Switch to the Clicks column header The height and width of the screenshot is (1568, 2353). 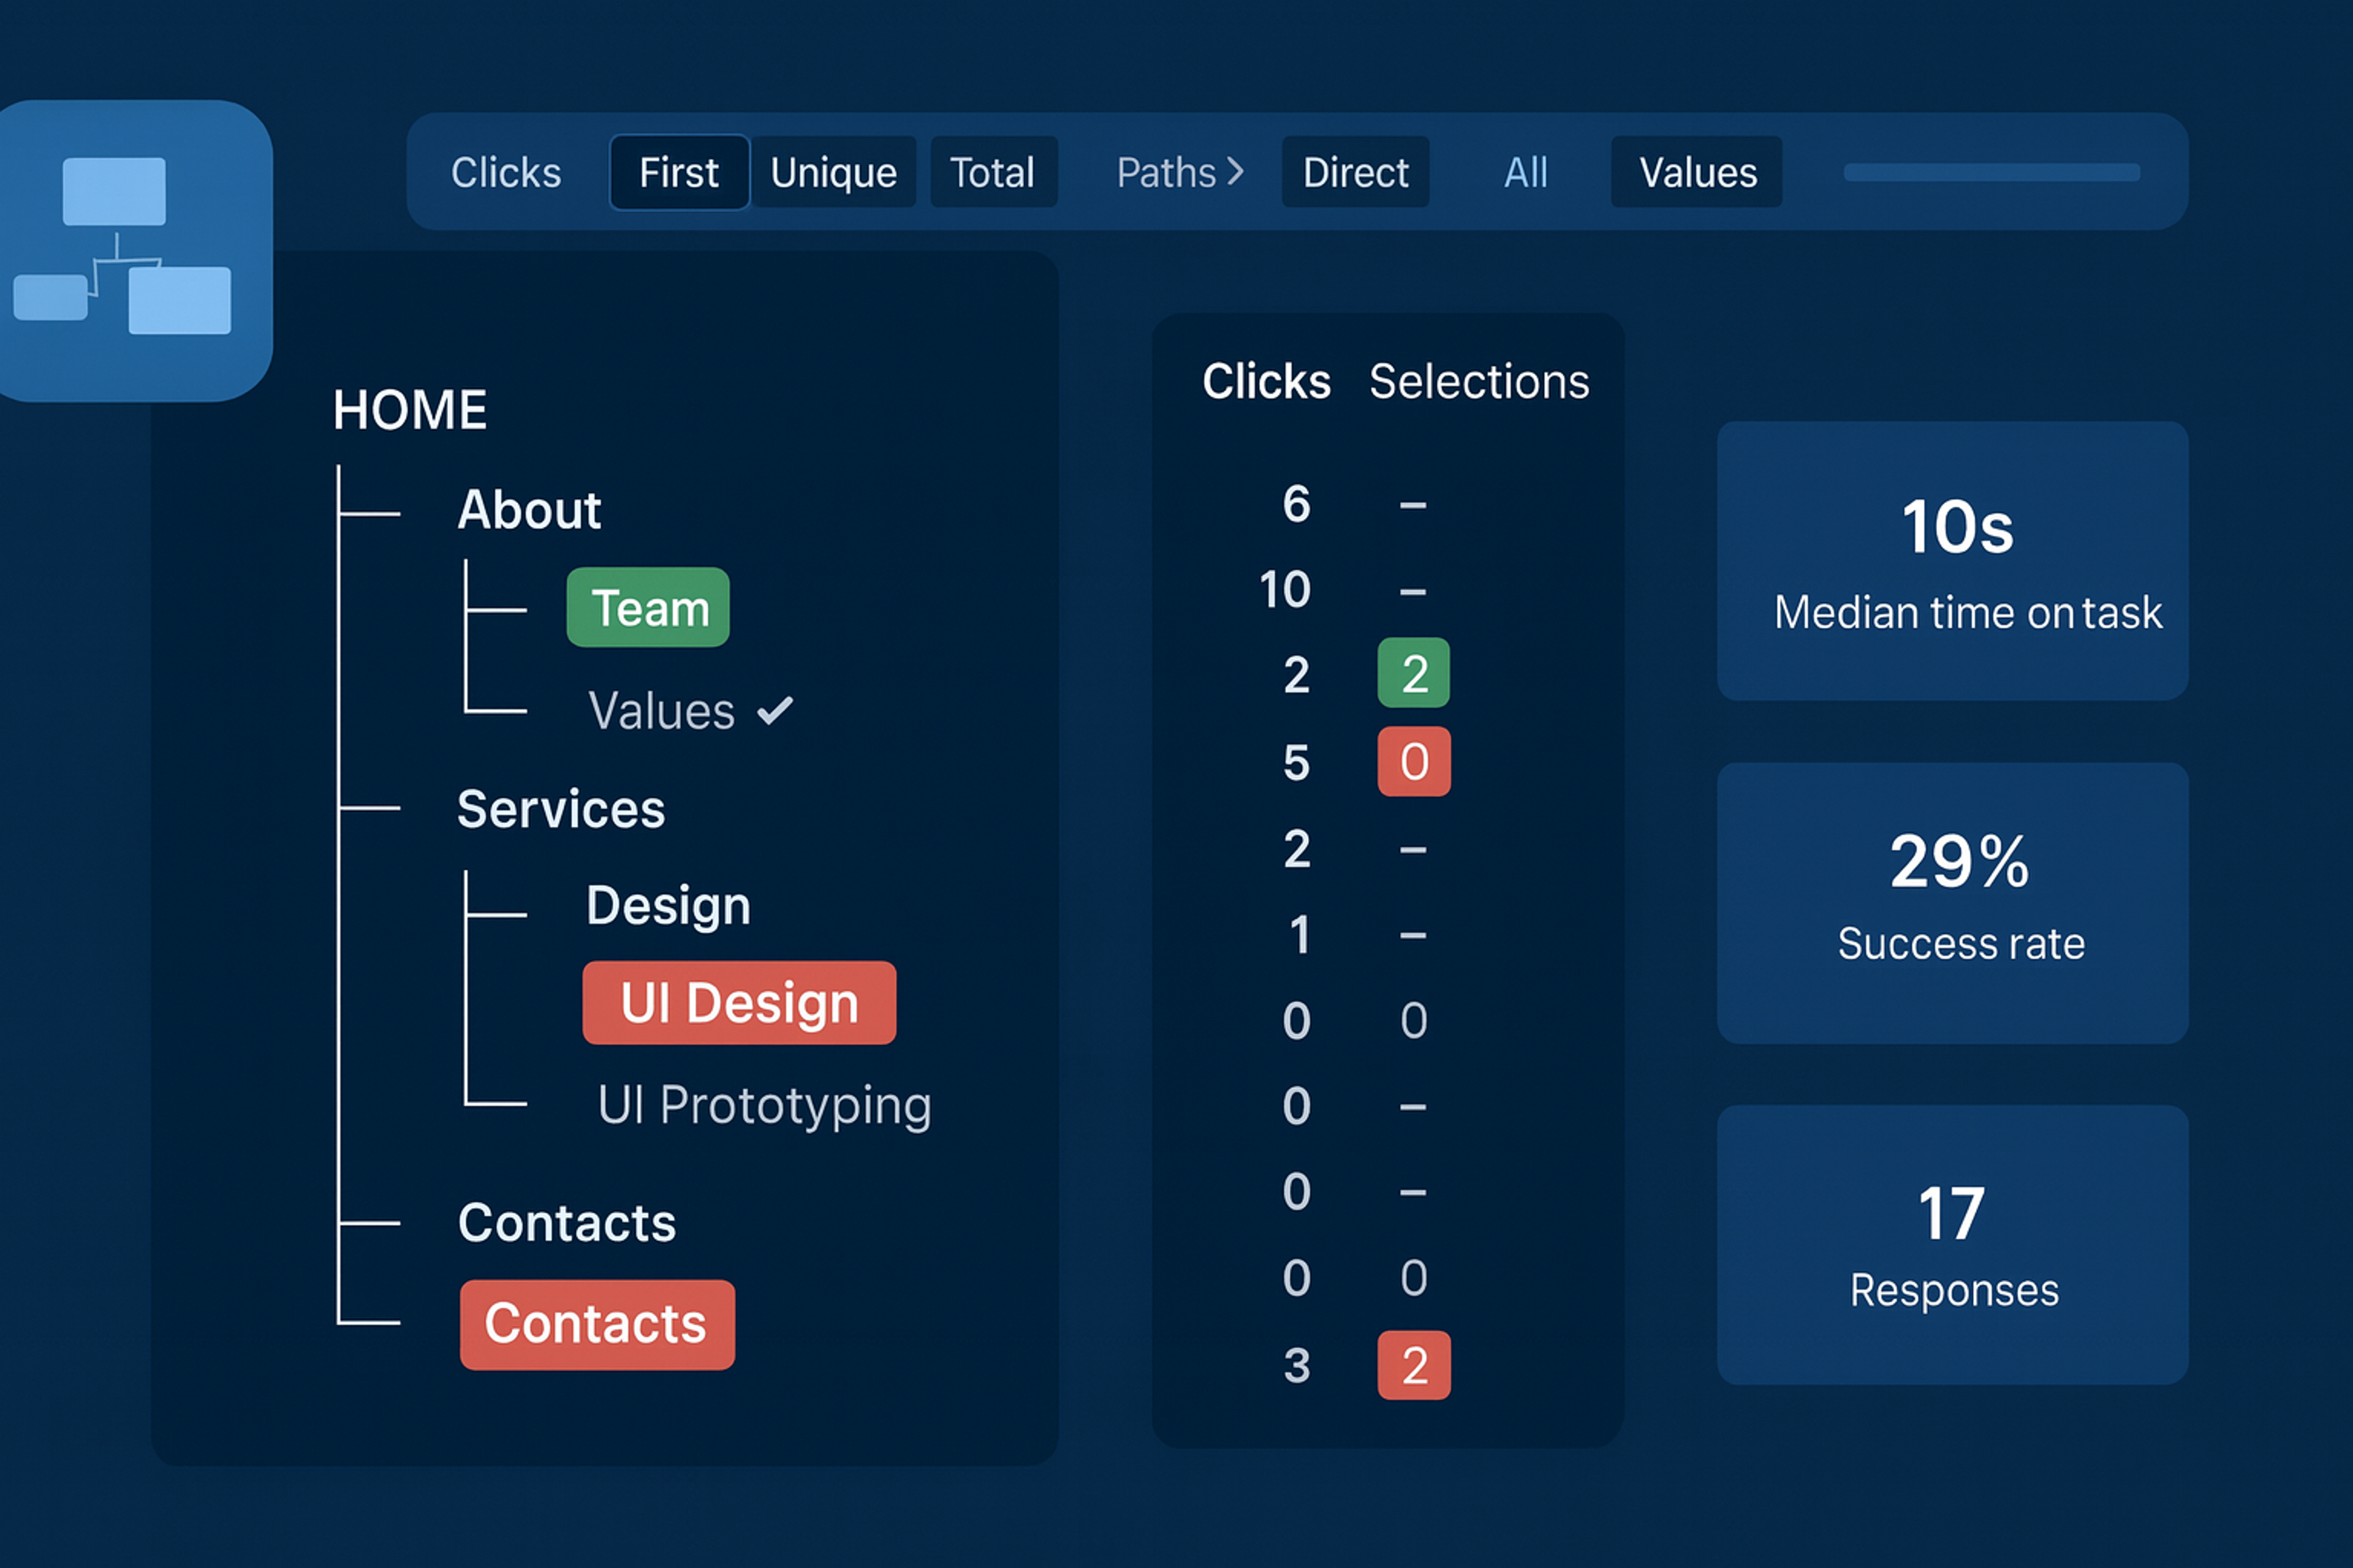tap(1267, 381)
